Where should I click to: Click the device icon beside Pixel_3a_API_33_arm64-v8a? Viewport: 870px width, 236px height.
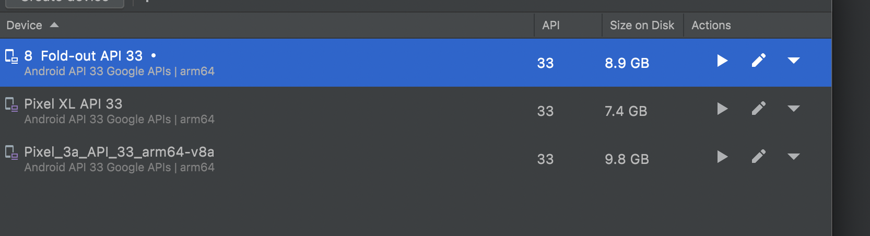pos(11,152)
